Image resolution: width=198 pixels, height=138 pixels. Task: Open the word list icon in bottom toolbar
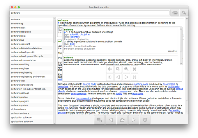(99, 120)
